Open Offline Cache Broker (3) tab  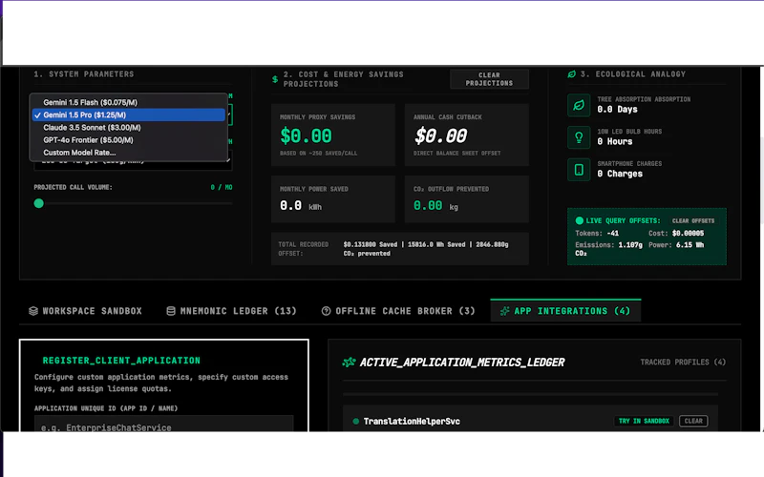tap(398, 311)
